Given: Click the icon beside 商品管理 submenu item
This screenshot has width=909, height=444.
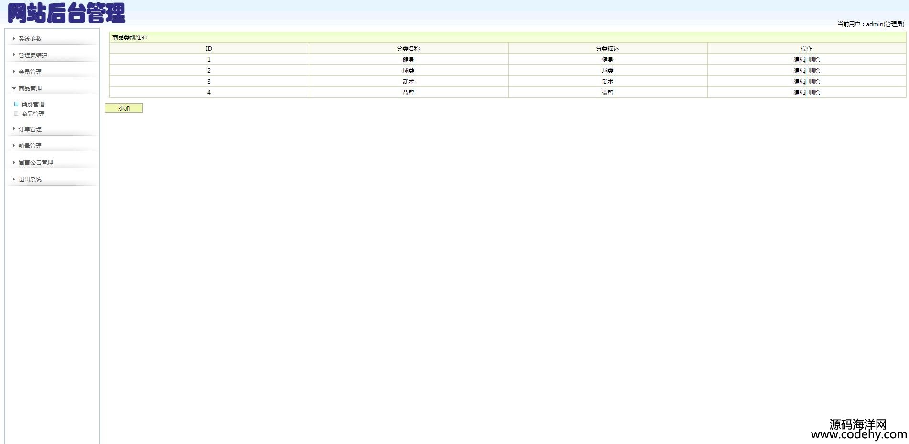Looking at the screenshot, I should pyautogui.click(x=16, y=114).
